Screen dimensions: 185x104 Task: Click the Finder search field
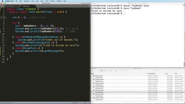(168, 71)
